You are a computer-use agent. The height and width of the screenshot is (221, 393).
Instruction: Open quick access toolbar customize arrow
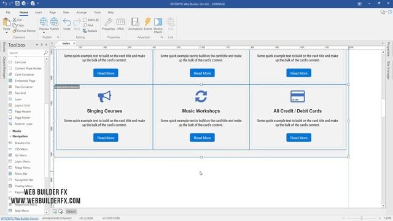(x=38, y=4)
